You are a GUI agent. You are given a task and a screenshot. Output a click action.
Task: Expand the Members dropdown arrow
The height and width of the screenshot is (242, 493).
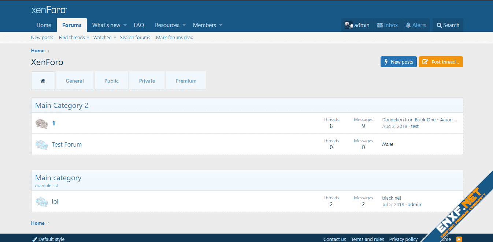pos(220,25)
